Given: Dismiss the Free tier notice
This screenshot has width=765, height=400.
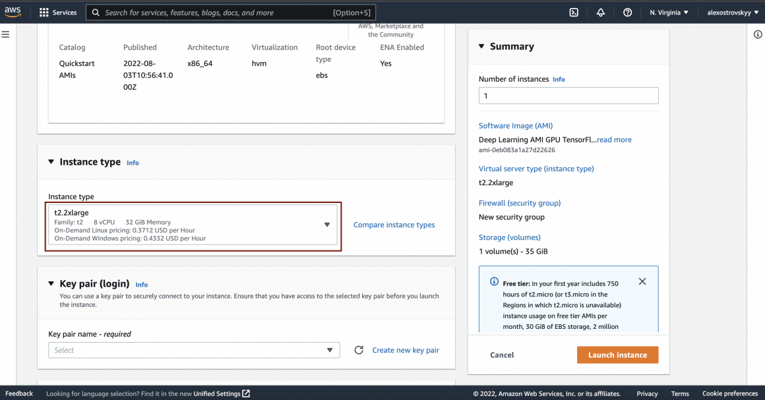Looking at the screenshot, I should [642, 281].
